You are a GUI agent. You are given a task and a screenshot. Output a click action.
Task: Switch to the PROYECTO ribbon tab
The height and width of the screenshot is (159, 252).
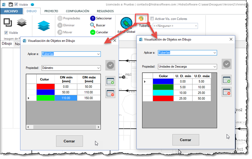[x=51, y=11]
